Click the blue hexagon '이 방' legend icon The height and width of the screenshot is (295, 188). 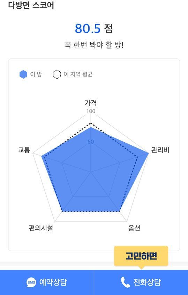point(23,74)
